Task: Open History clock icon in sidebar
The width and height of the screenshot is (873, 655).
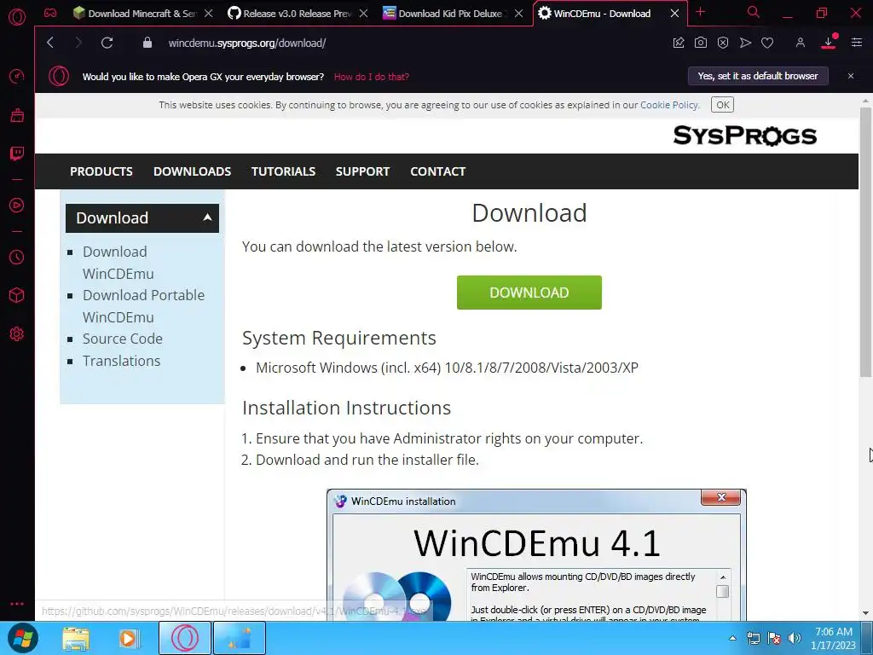Action: tap(17, 257)
